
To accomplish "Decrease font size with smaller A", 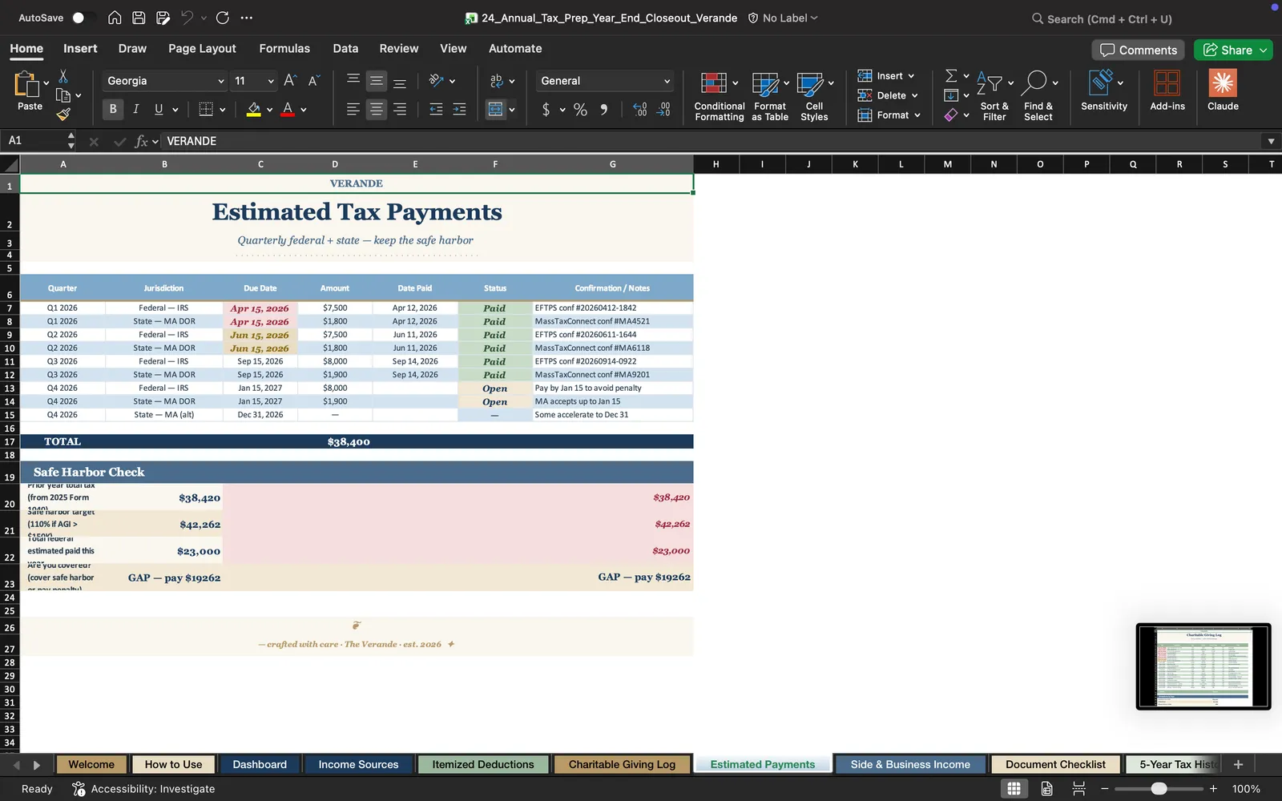I will (x=313, y=80).
